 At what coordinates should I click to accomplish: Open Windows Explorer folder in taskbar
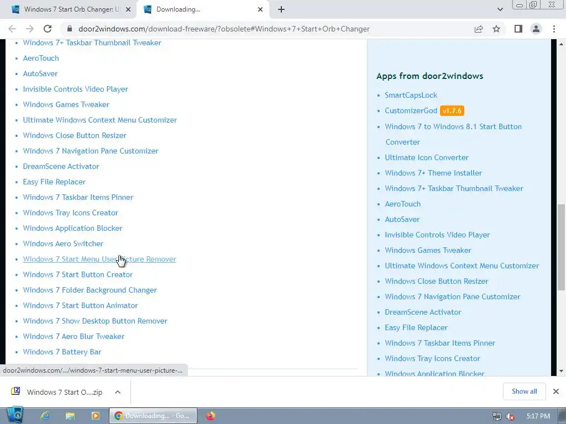tap(70, 416)
